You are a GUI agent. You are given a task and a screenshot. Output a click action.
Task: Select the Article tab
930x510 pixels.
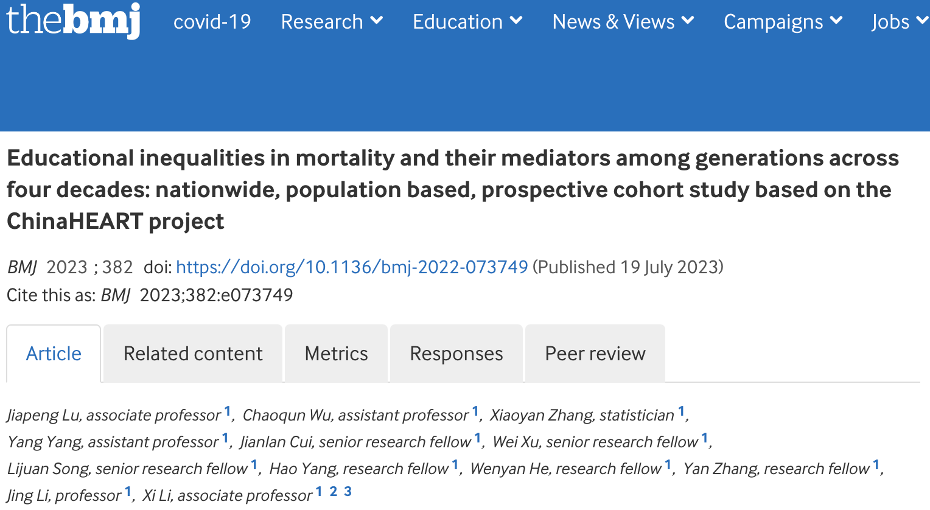pyautogui.click(x=54, y=354)
